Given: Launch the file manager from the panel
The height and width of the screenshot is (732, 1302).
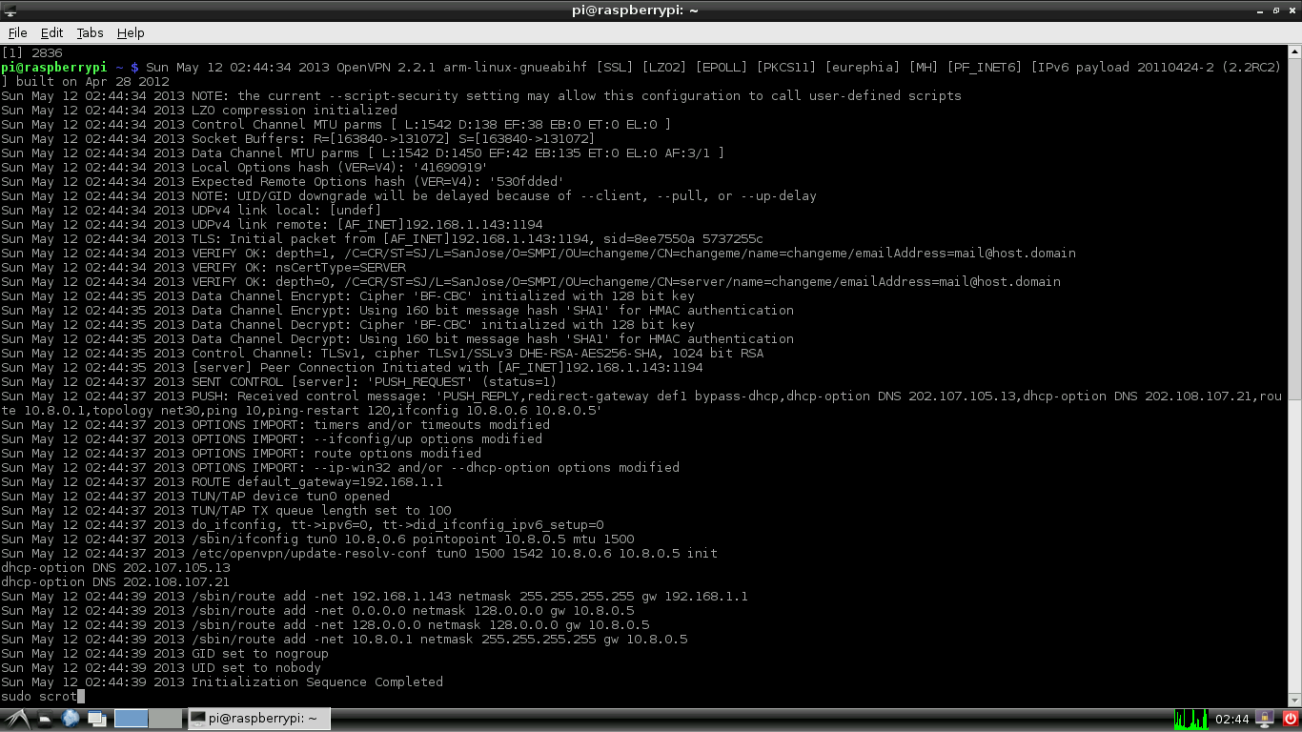Looking at the screenshot, I should point(45,719).
